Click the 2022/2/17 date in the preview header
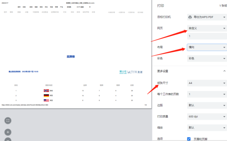Screen dimensions: 227x141 [x=5, y=3]
